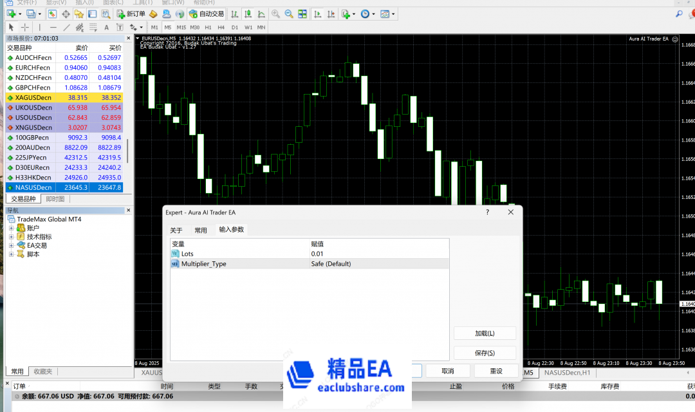695x412 pixels.
Task: Expand the 技术指标 tree node
Action: click(11, 237)
